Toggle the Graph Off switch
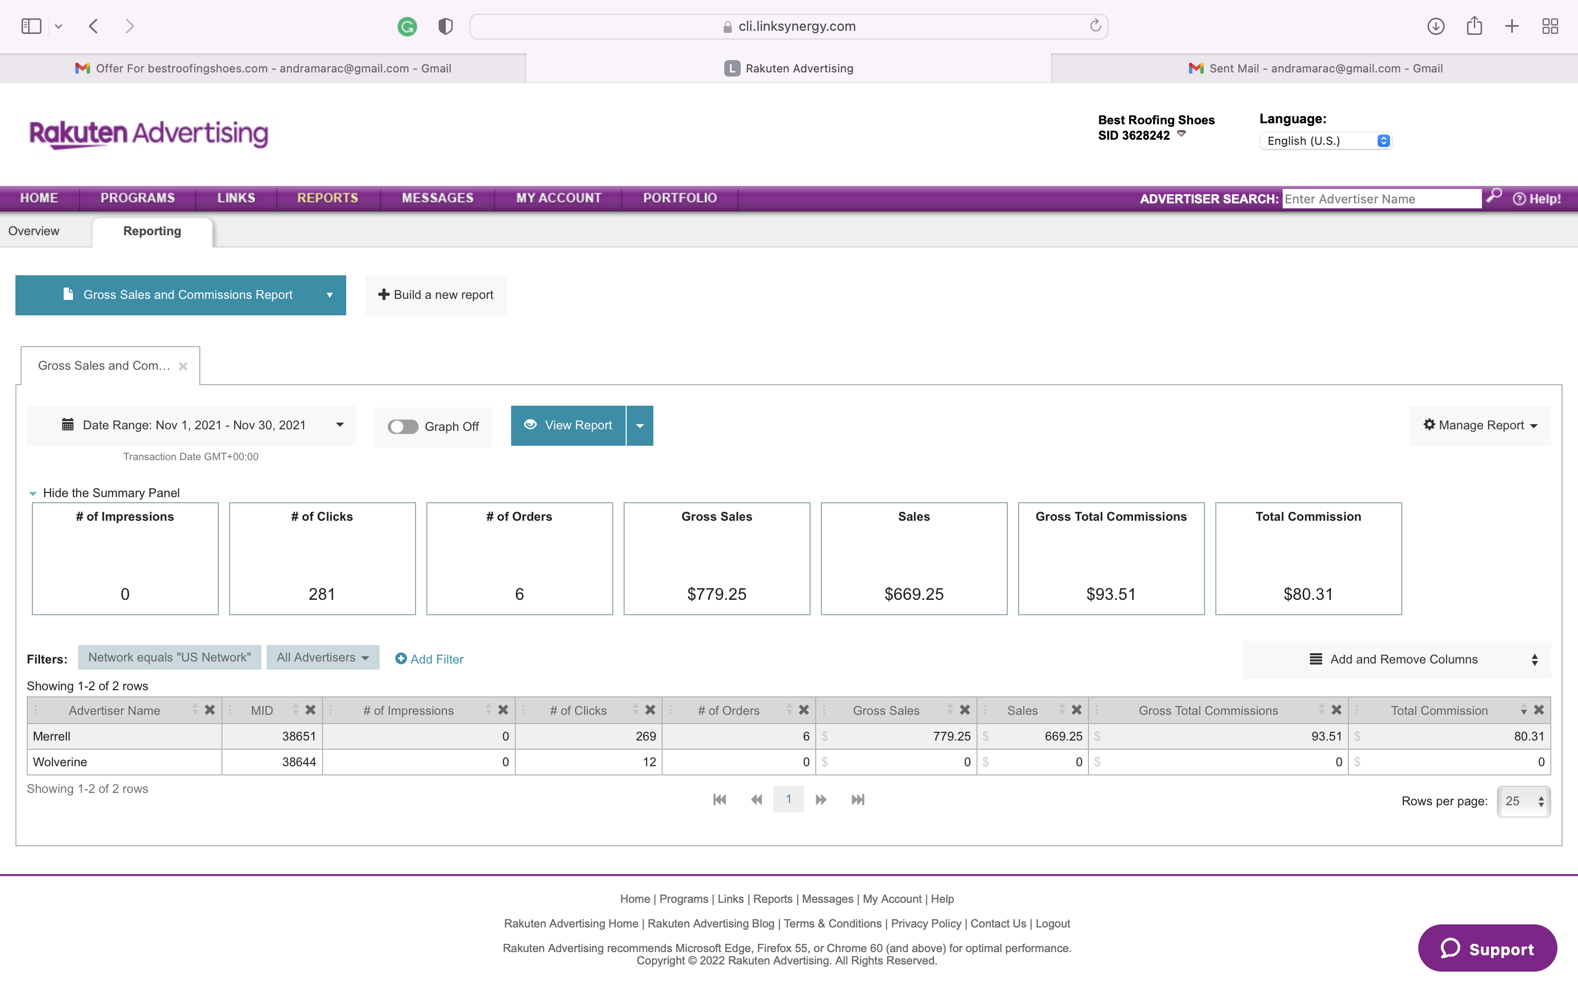This screenshot has height=986, width=1578. coord(403,426)
